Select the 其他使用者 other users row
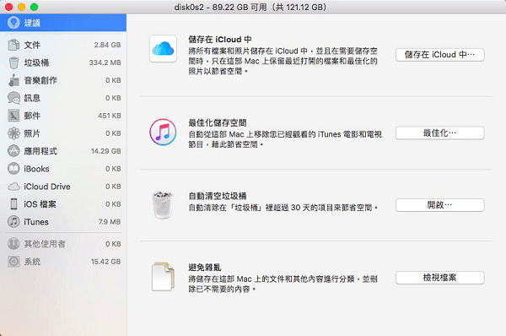The image size is (506, 336). [x=63, y=244]
